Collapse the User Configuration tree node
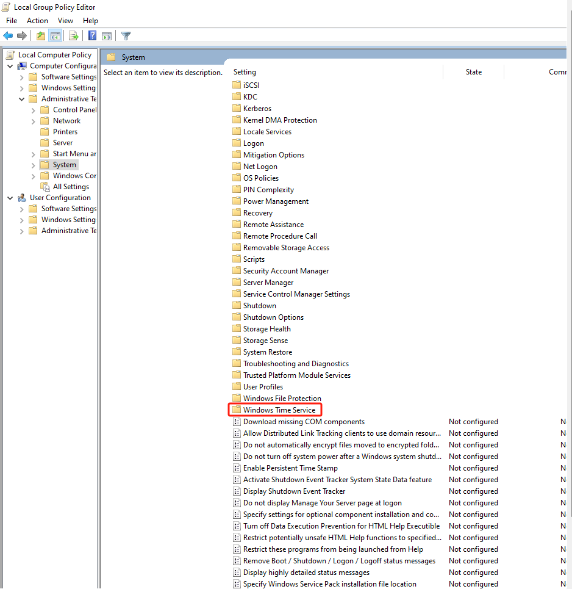The image size is (572, 589). (10, 198)
